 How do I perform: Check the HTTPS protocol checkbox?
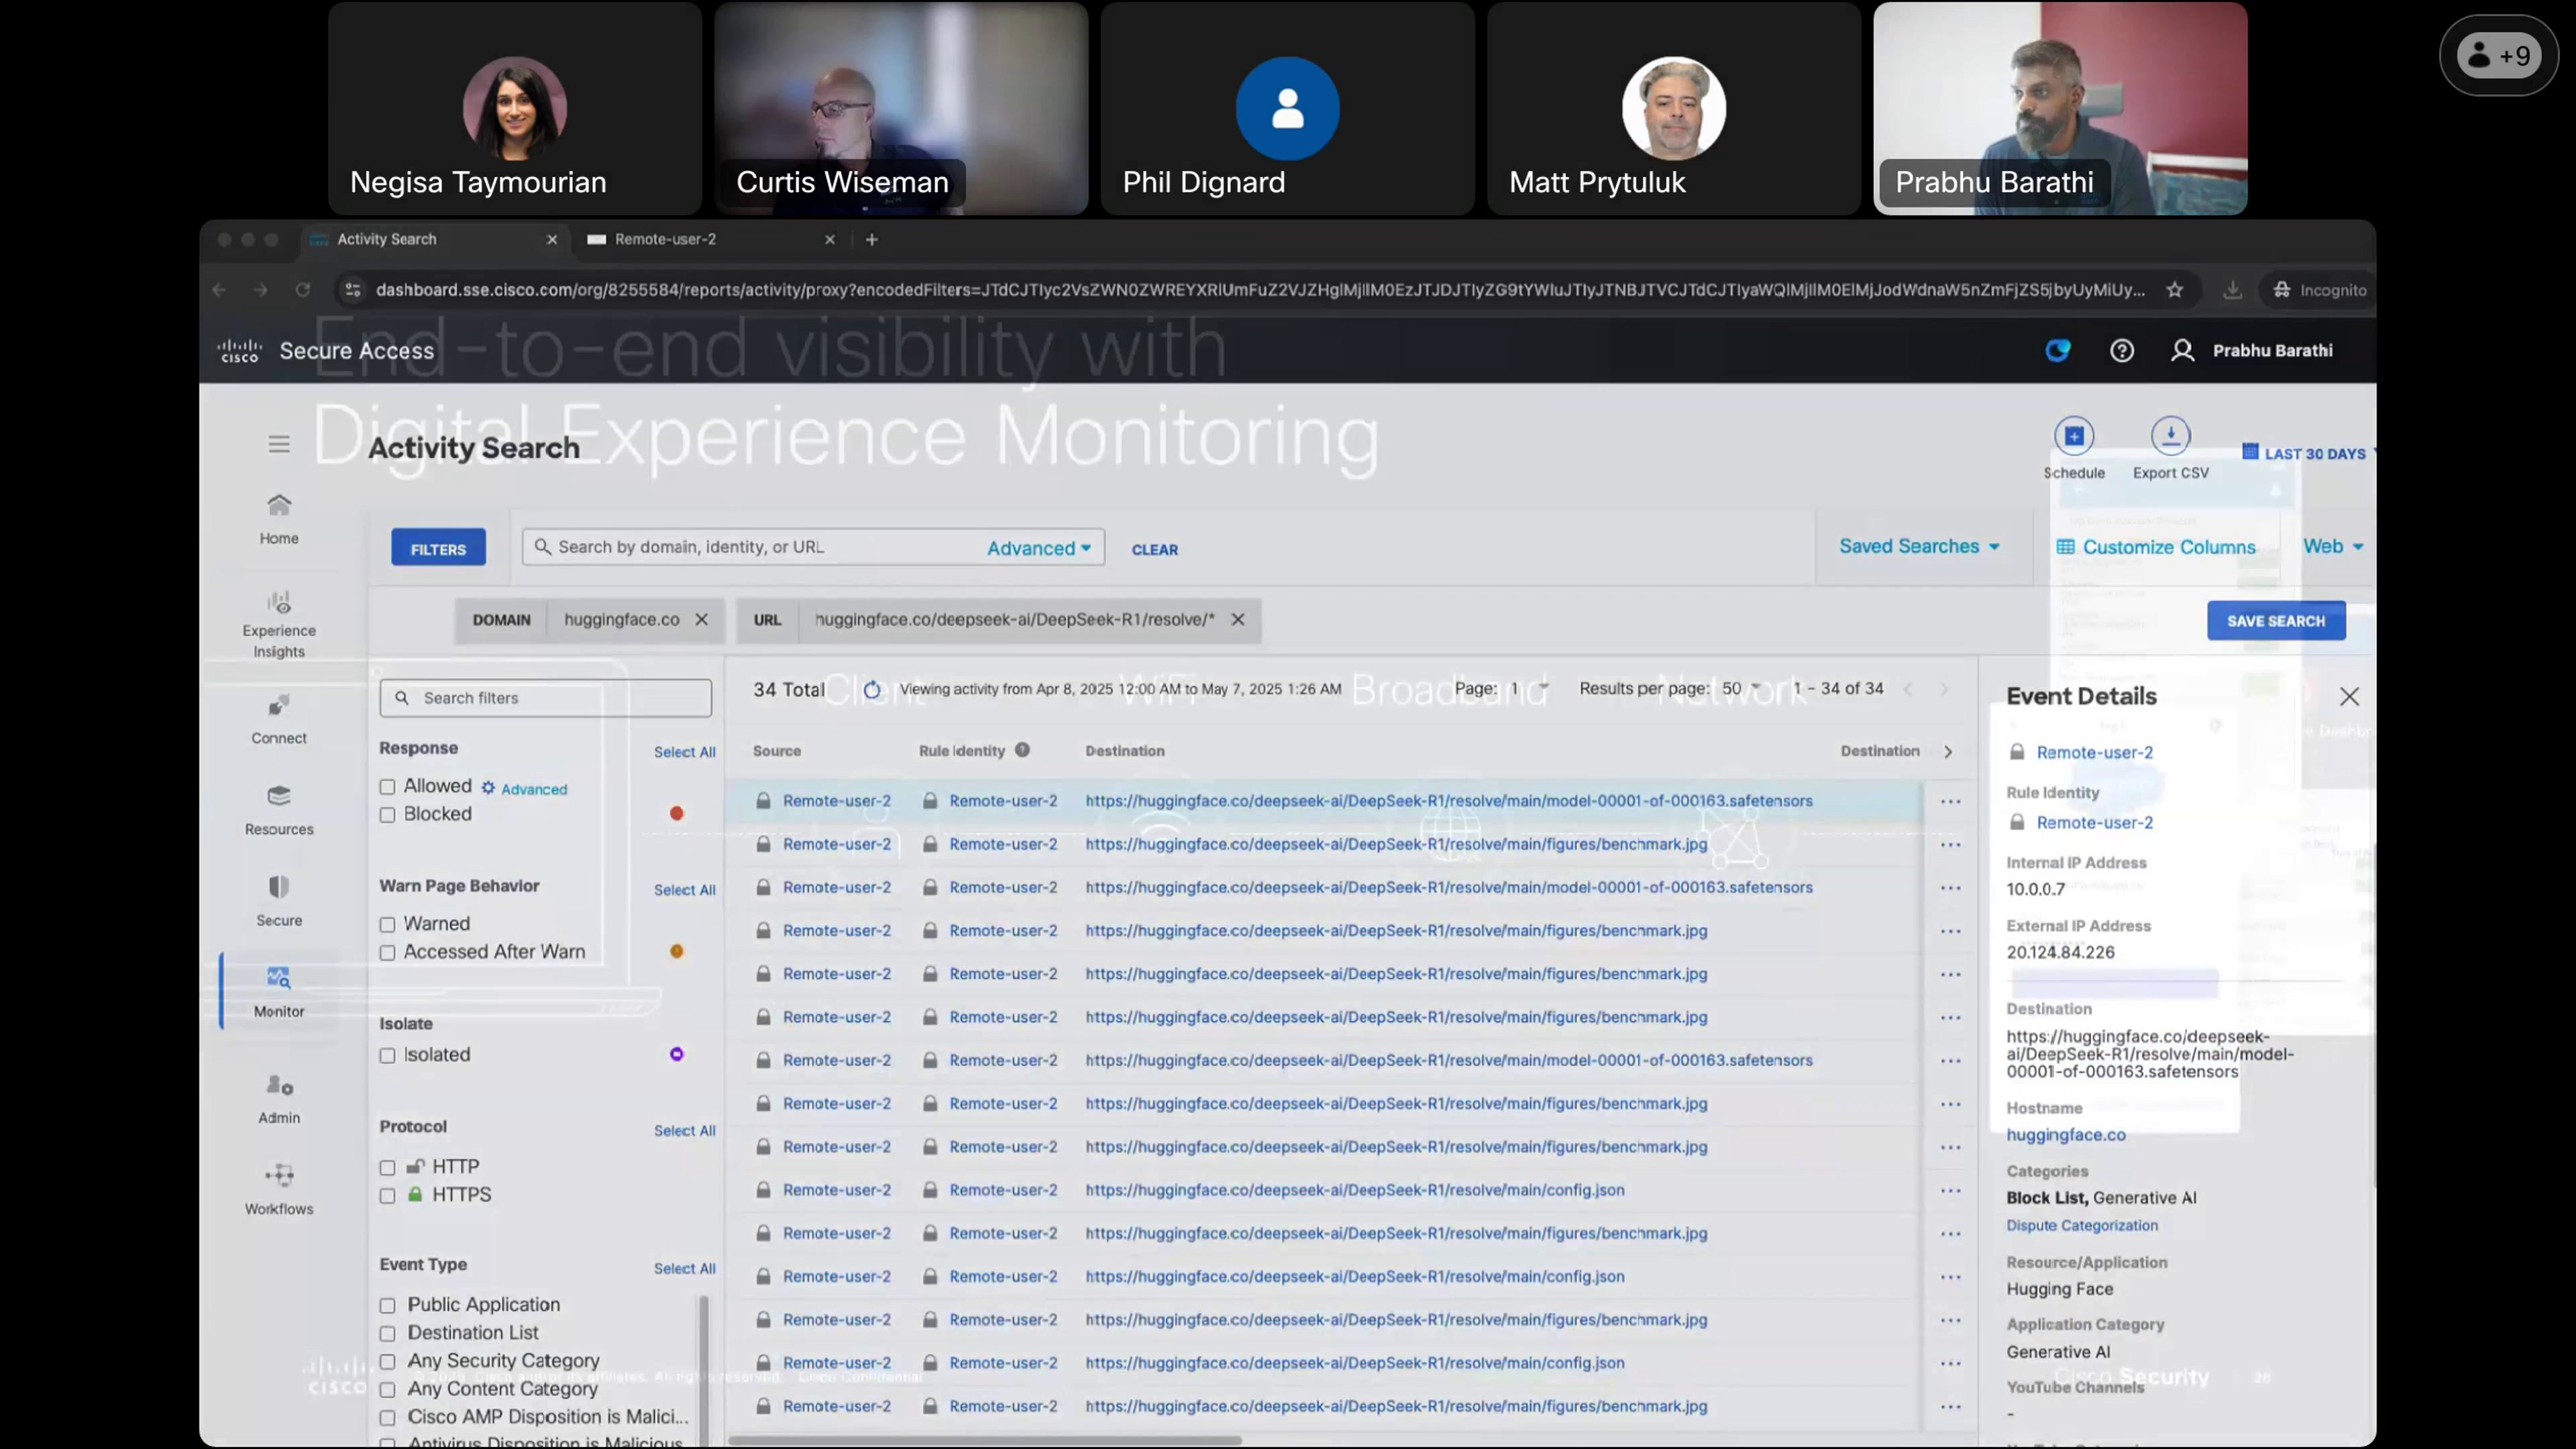387,1196
